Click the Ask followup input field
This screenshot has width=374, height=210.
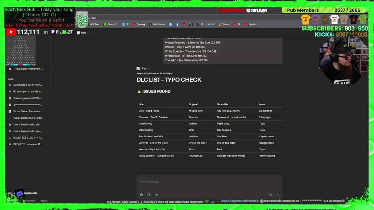[x=209, y=182]
